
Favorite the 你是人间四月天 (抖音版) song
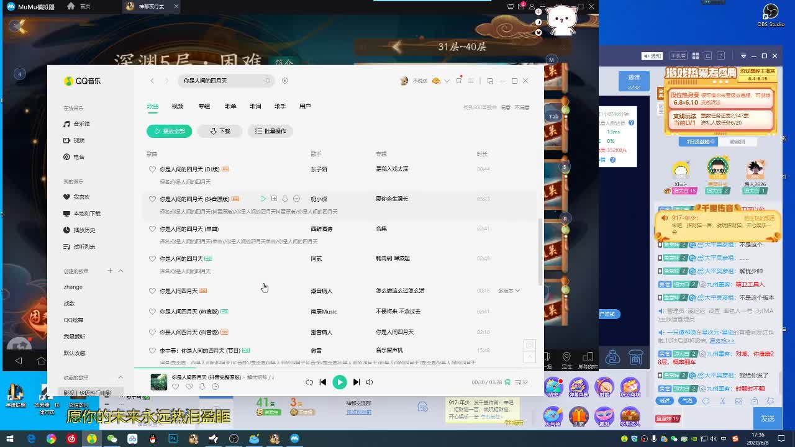click(x=152, y=332)
